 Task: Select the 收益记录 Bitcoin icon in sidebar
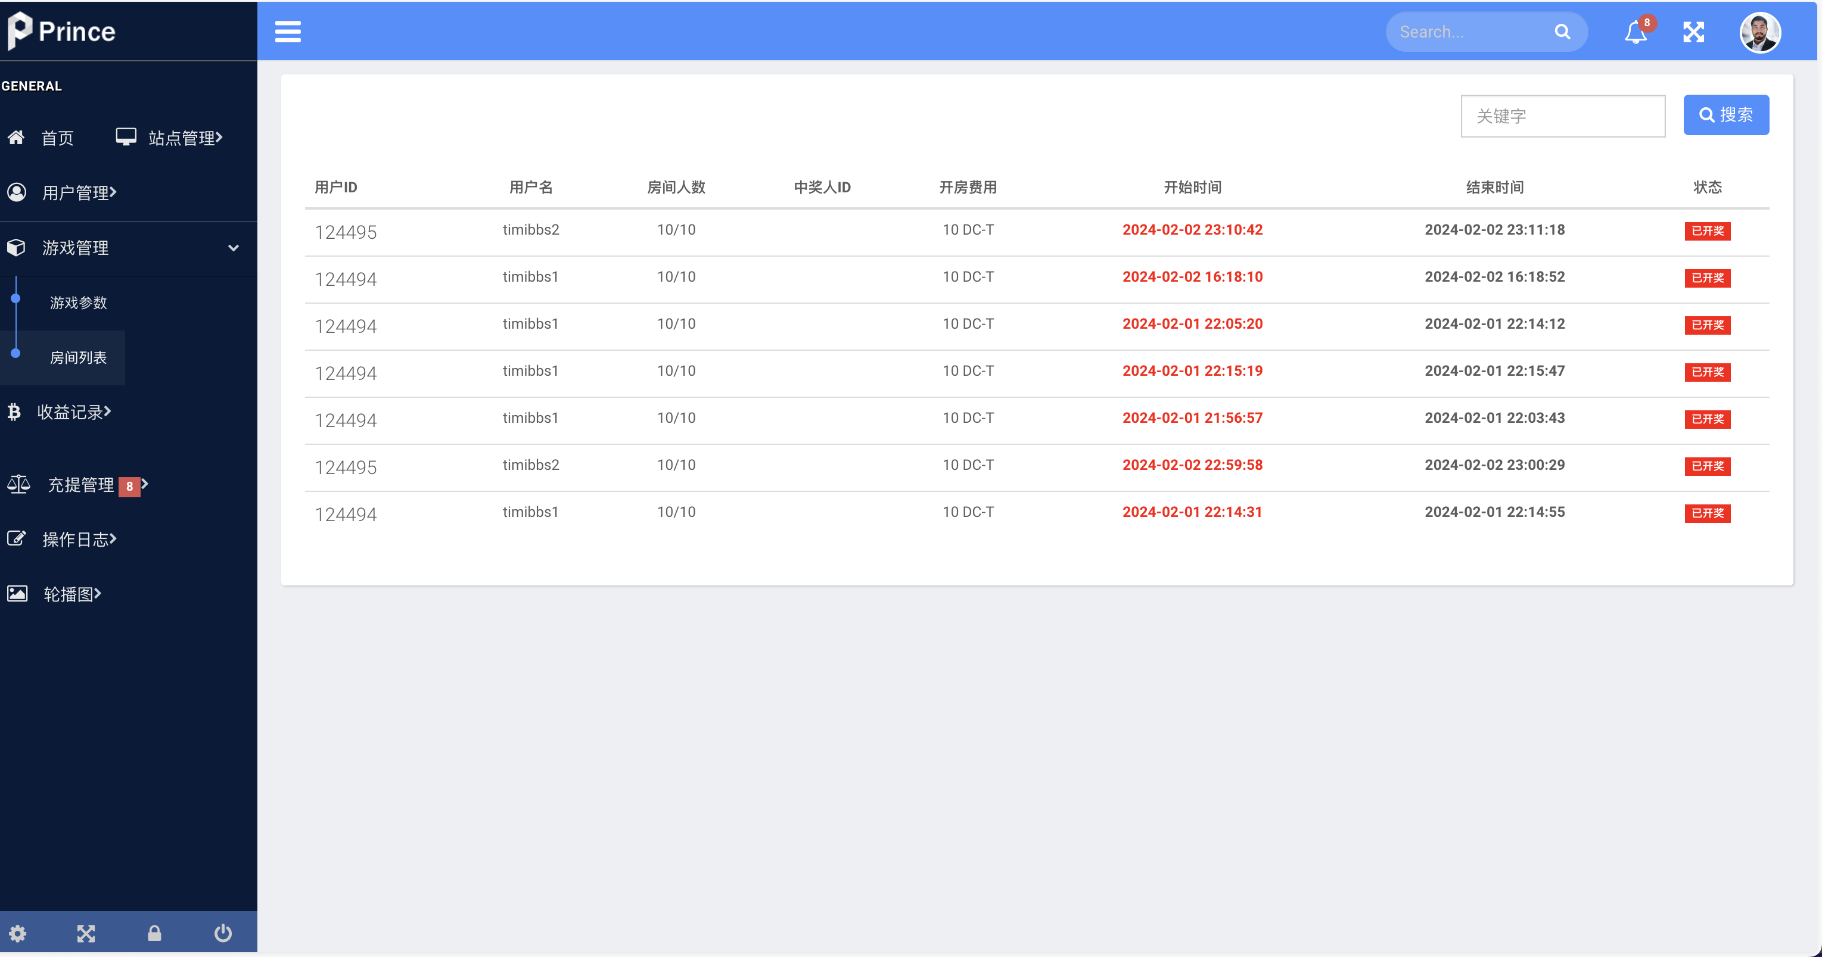click(x=16, y=412)
